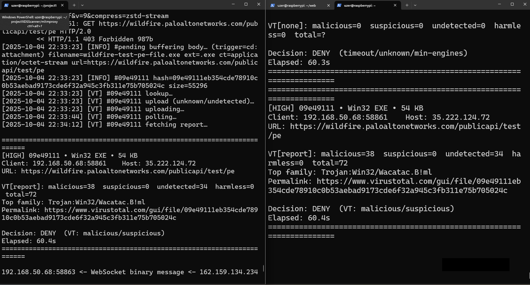Image resolution: width=530 pixels, height=285 pixels.
Task: Maximize the right terminal window
Action: pyautogui.click(x=513, y=4)
